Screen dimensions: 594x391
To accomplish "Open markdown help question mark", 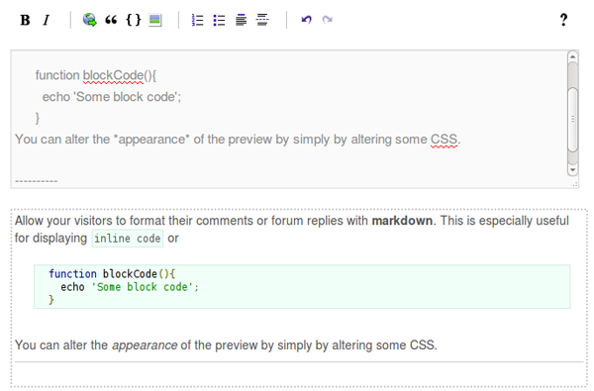I will click(x=563, y=20).
